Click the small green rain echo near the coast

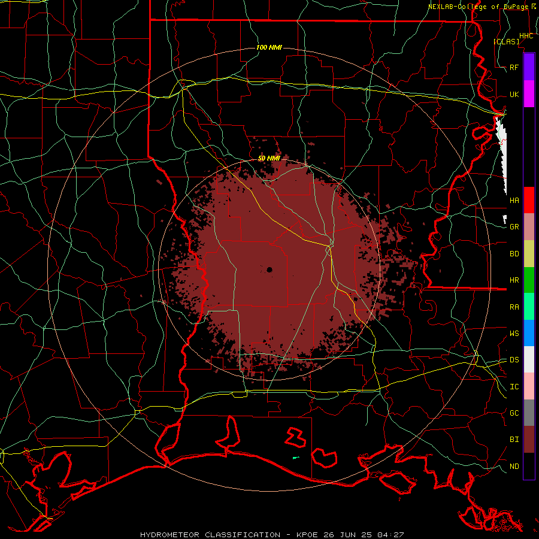(296, 458)
